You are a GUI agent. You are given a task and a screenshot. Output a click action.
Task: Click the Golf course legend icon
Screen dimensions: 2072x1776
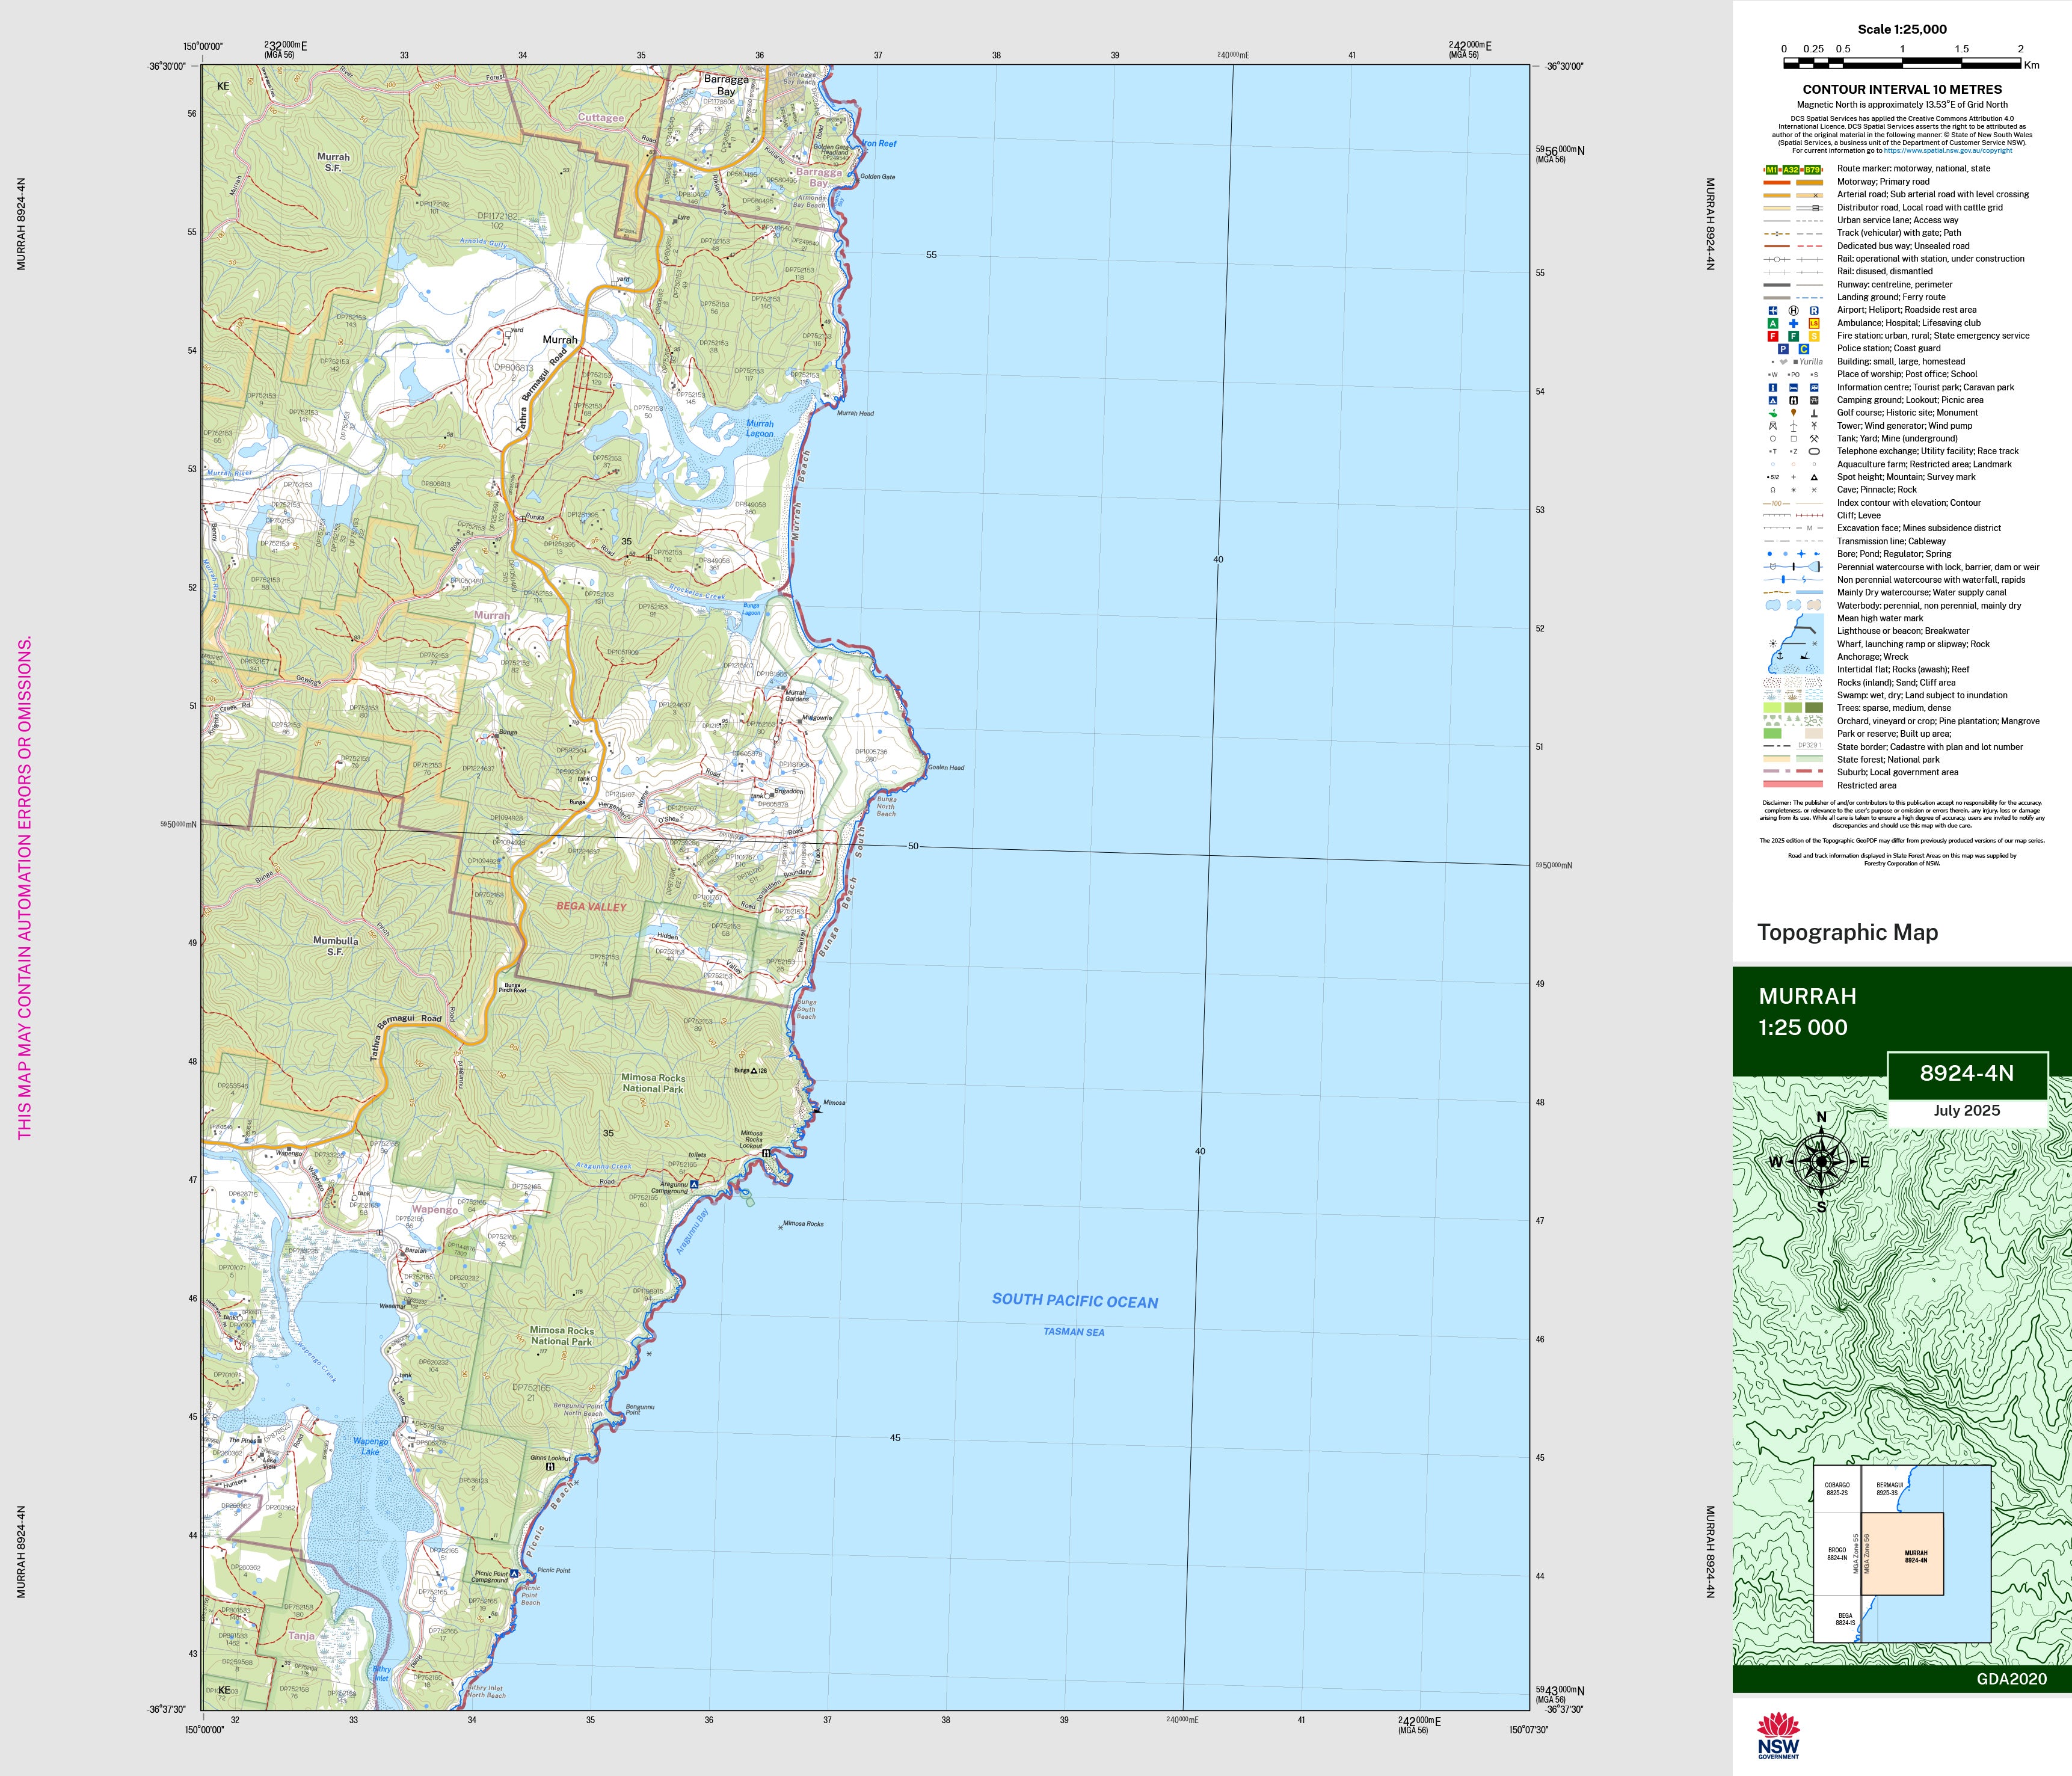click(1773, 413)
